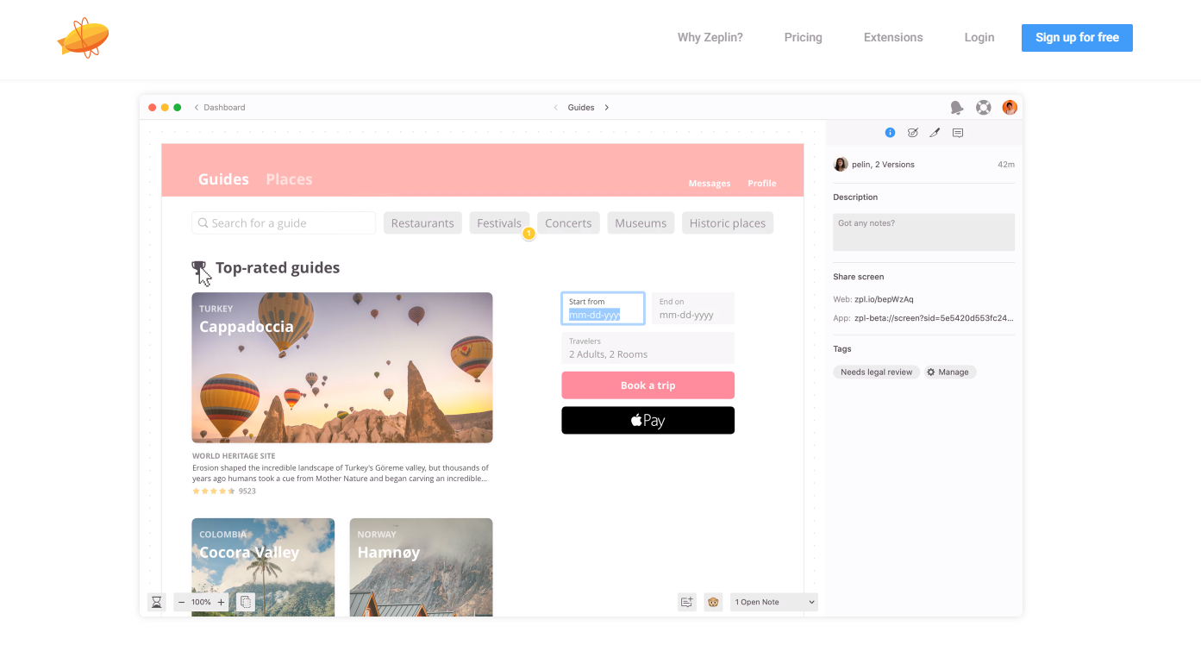The height and width of the screenshot is (645, 1201).
Task: Click the add note icon
Action: [x=687, y=602]
